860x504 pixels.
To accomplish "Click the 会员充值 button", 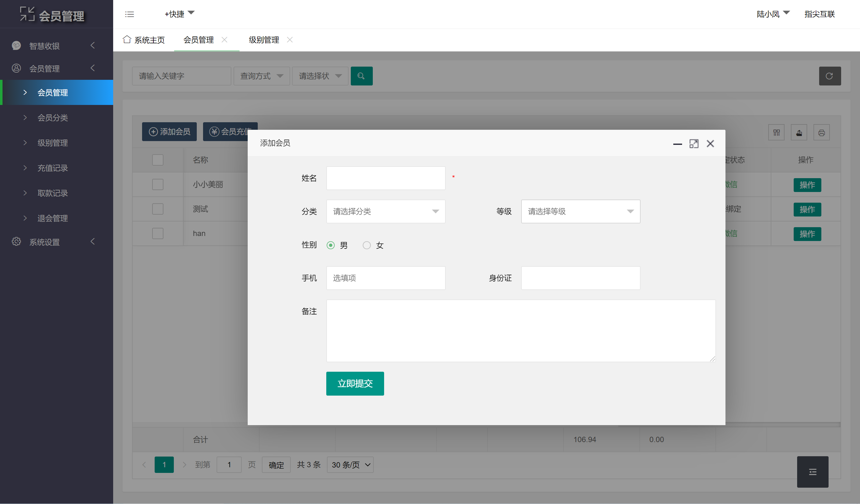I will pos(230,132).
